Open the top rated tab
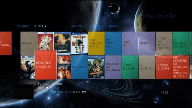 click(23, 26)
